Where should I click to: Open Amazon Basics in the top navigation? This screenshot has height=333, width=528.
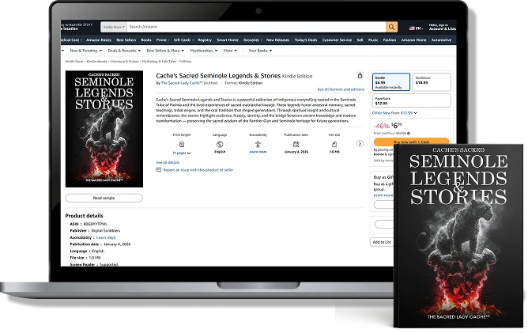[99, 40]
